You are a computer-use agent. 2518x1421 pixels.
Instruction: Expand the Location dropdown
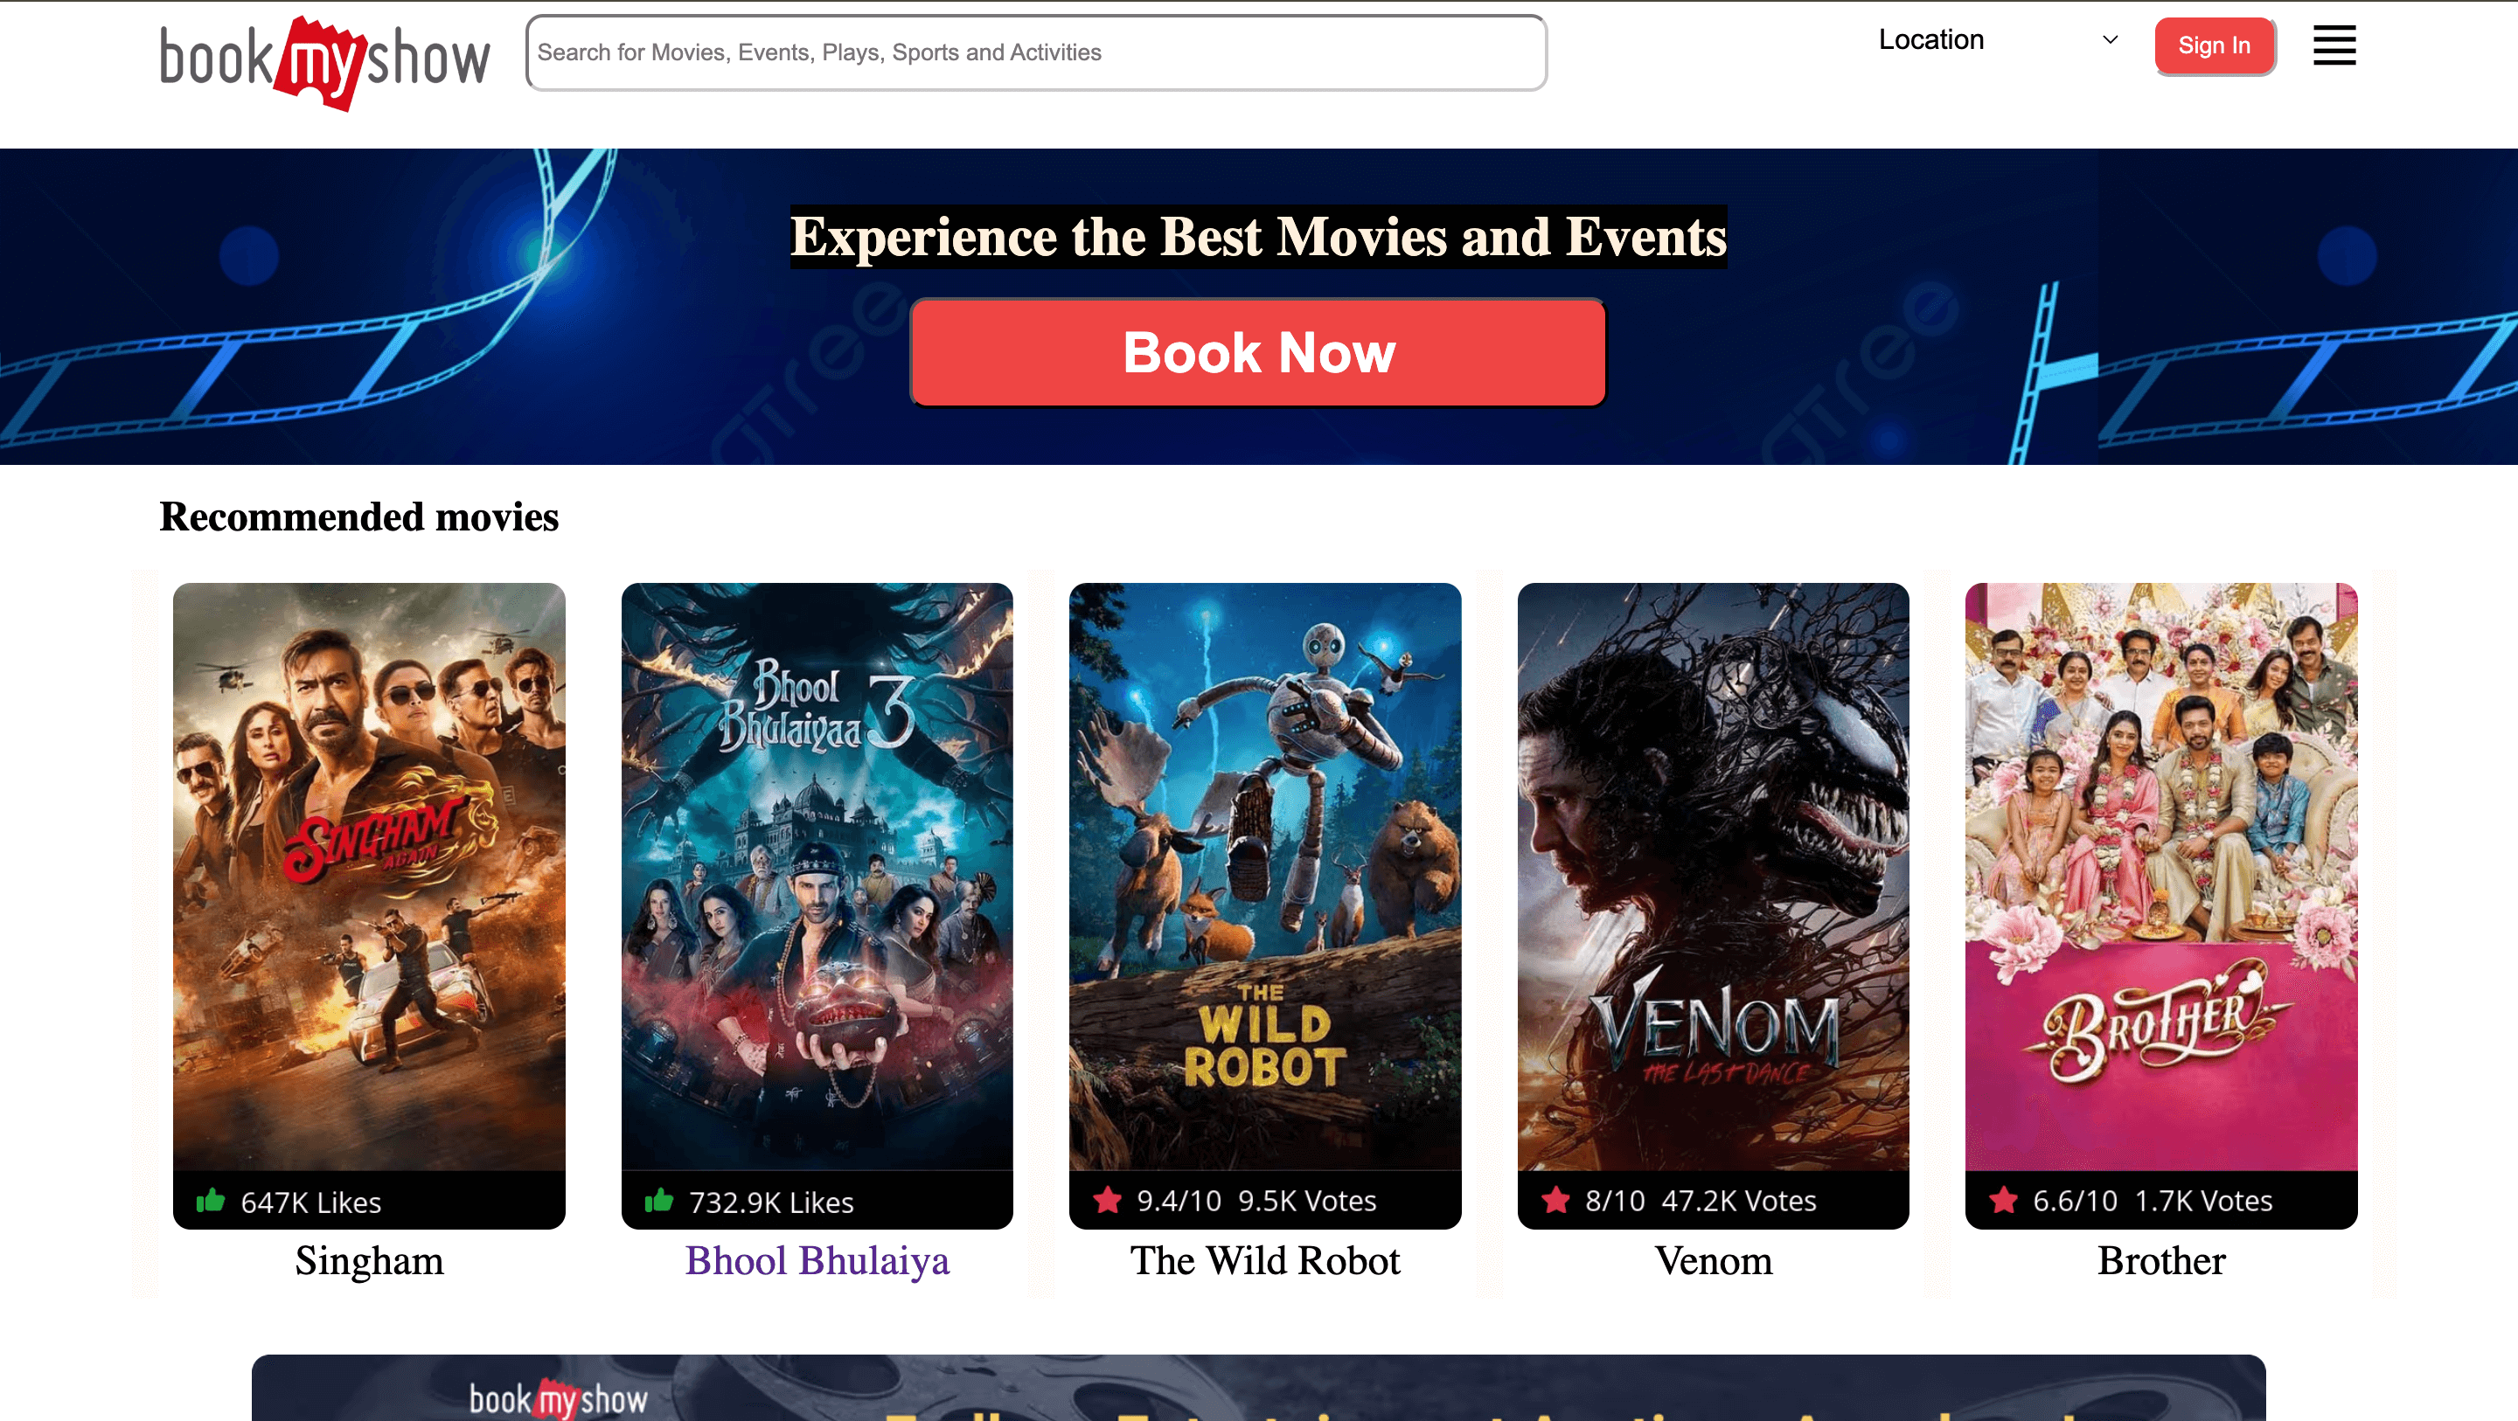2000,40
